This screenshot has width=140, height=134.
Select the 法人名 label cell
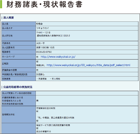19,24
